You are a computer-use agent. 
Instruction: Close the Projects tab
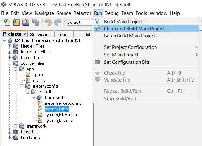click(x=25, y=34)
